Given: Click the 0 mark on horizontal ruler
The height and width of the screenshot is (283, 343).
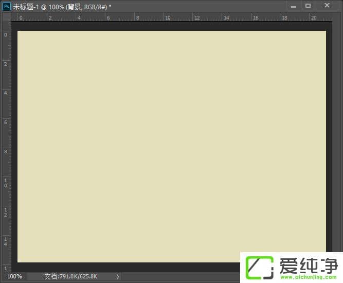Looking at the screenshot, I should coord(21,17).
